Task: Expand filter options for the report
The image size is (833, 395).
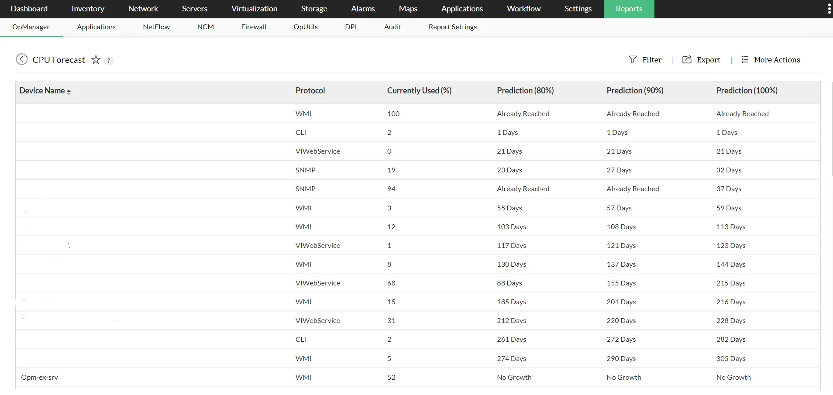Action: coord(645,59)
